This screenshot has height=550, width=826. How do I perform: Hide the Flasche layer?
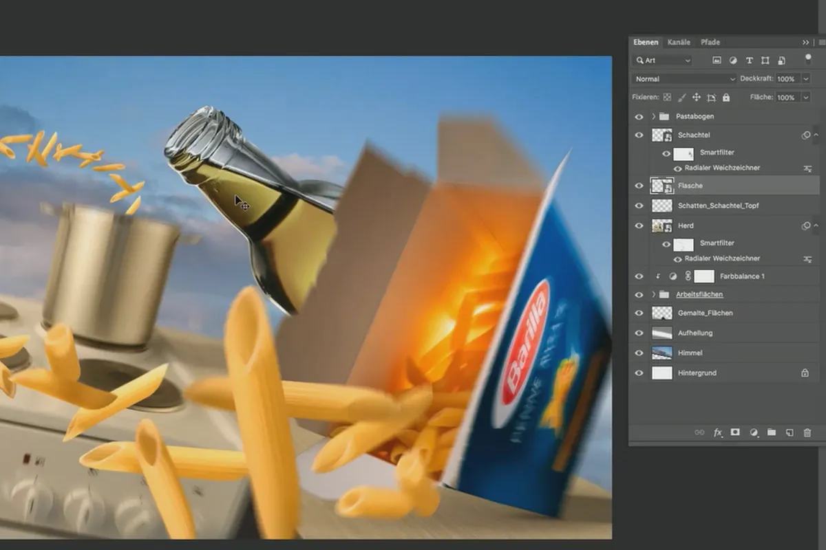[639, 186]
